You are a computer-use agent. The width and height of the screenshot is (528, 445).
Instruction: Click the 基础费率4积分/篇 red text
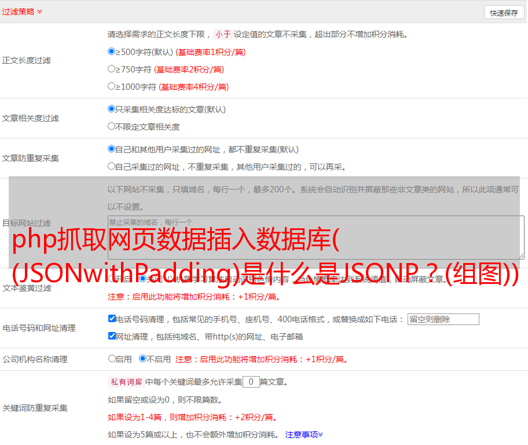[x=193, y=87]
